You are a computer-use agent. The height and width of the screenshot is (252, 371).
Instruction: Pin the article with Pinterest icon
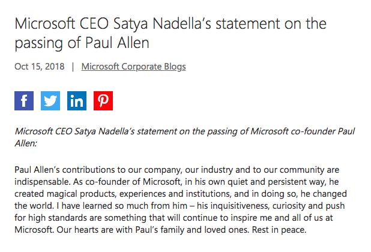click(103, 101)
